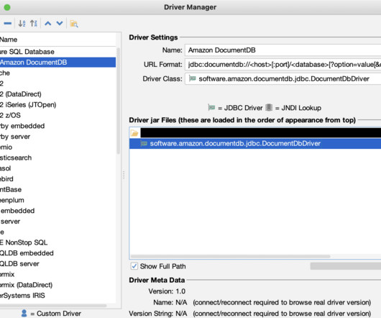
Task: Sort drivers Z to A descending
Action: coord(34,24)
